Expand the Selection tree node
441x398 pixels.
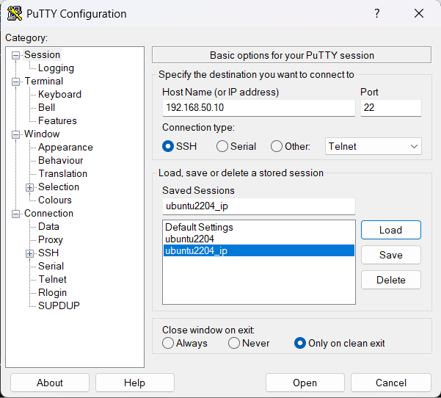(x=29, y=188)
